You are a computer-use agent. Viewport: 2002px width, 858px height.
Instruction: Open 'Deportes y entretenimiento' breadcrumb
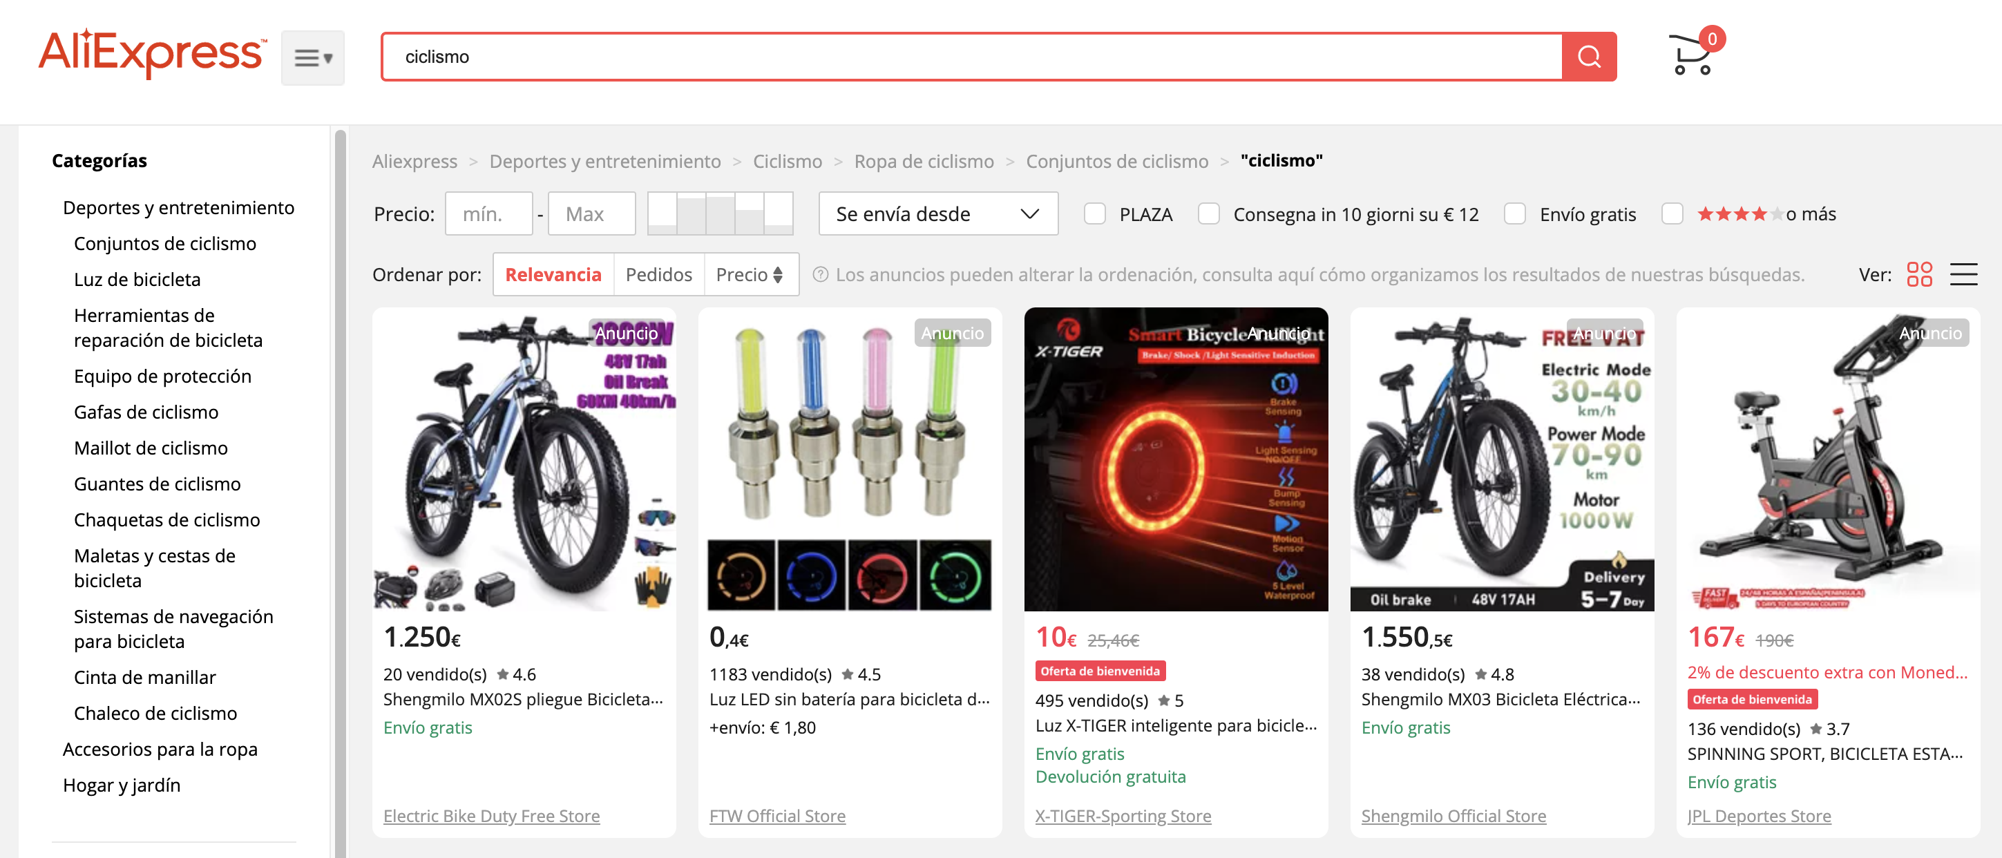pyautogui.click(x=604, y=161)
